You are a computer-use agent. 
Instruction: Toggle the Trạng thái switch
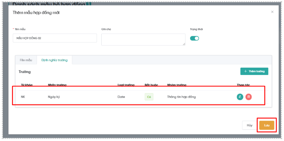[194, 38]
